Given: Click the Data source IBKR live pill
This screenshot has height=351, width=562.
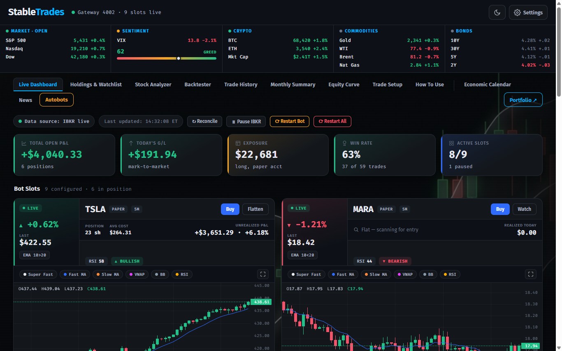Looking at the screenshot, I should click(x=54, y=121).
